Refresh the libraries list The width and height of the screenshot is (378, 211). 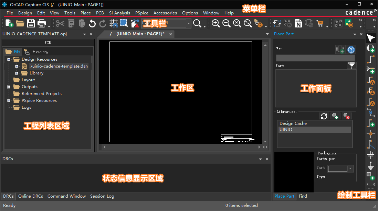[x=324, y=116]
